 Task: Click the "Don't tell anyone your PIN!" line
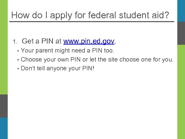point(58,68)
